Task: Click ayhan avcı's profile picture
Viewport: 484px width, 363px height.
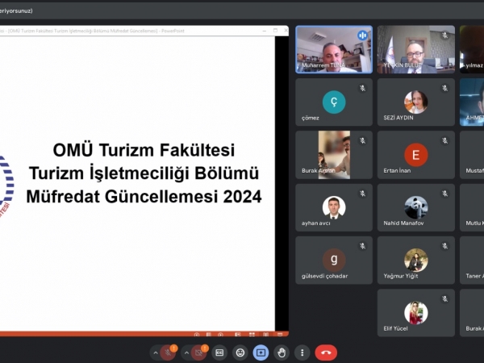Action: [x=334, y=207]
